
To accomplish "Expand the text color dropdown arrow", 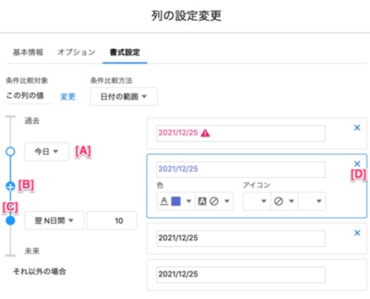I will pyautogui.click(x=189, y=201).
